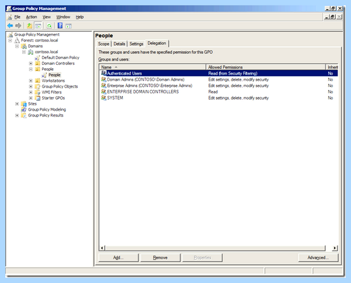Image resolution: width=351 pixels, height=283 pixels.
Task: Select the linked People GPO in tree
Action: coord(54,75)
